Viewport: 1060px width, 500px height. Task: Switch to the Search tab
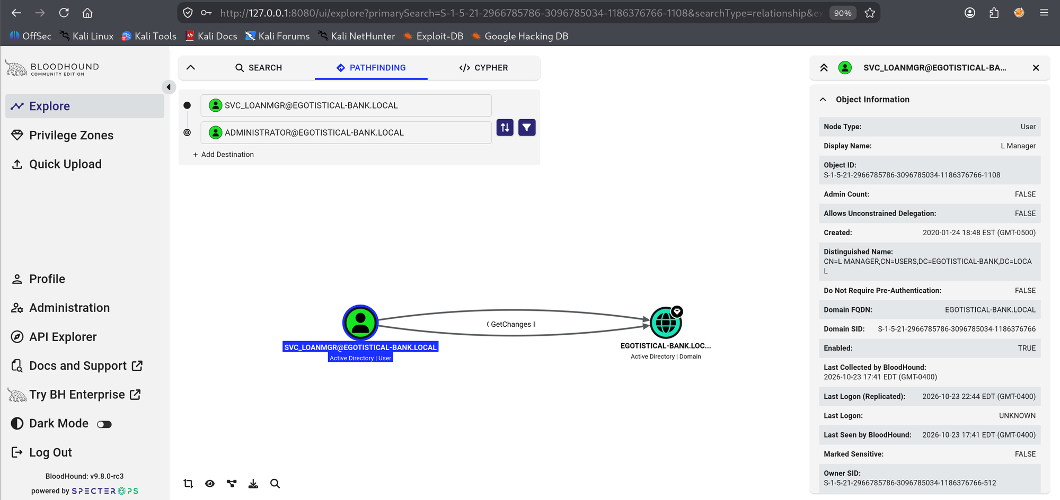pyautogui.click(x=259, y=68)
